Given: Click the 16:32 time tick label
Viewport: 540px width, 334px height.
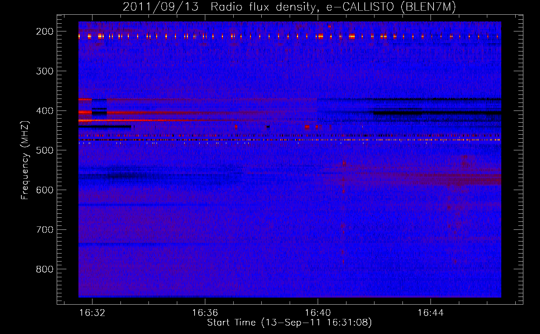Looking at the screenshot, I should pos(92,313).
